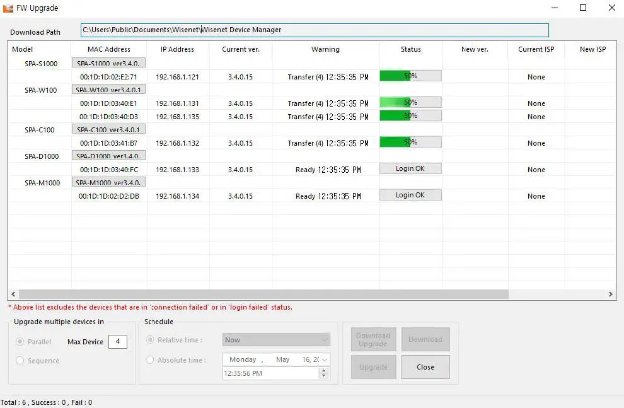The image size is (624, 408).
Task: Click the time spinner up arrow
Action: (x=323, y=371)
